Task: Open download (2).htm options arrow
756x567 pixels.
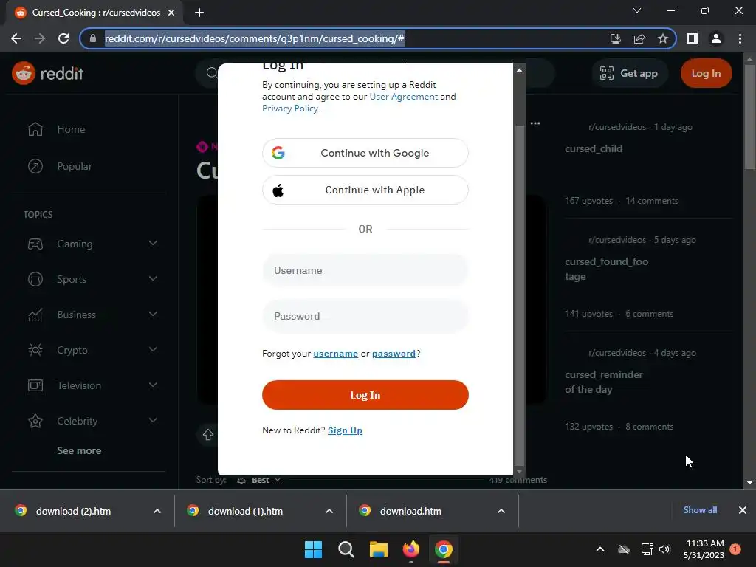Action: 157,511
